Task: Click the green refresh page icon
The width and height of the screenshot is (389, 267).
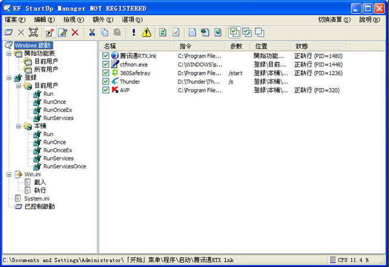Action: 163,32
